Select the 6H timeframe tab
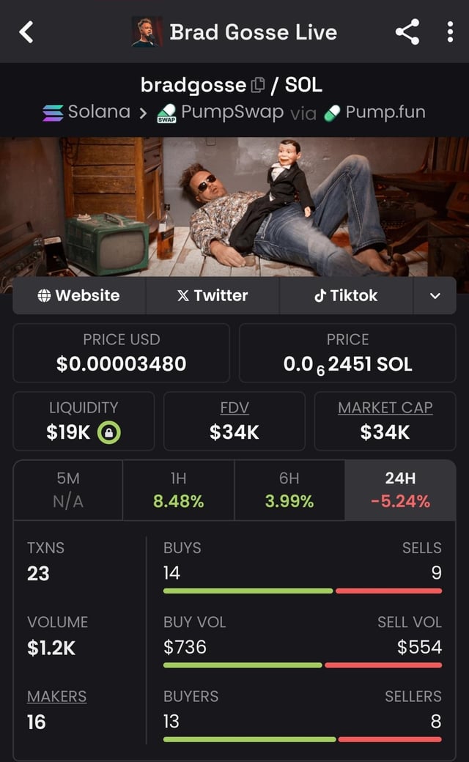469x762 pixels. click(289, 489)
